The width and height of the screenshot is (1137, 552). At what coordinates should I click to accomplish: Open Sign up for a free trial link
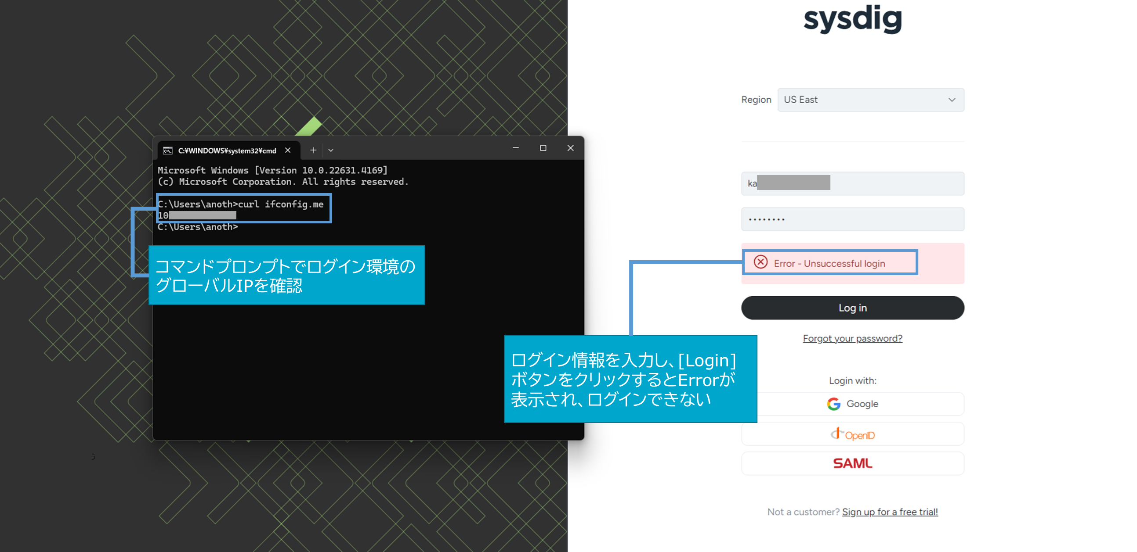click(x=890, y=512)
